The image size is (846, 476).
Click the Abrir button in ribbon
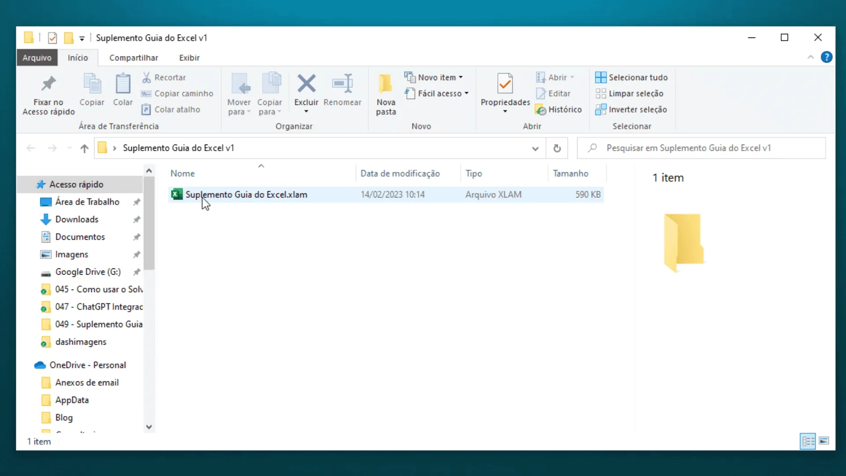[x=555, y=78]
